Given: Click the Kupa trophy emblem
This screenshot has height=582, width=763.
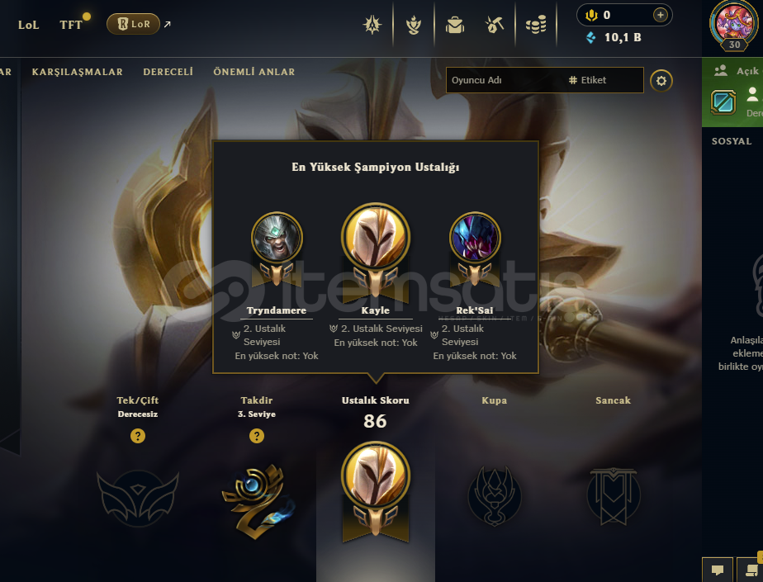Looking at the screenshot, I should click(x=495, y=495).
